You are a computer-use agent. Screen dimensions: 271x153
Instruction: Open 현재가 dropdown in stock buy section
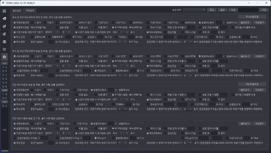pos(52,32)
